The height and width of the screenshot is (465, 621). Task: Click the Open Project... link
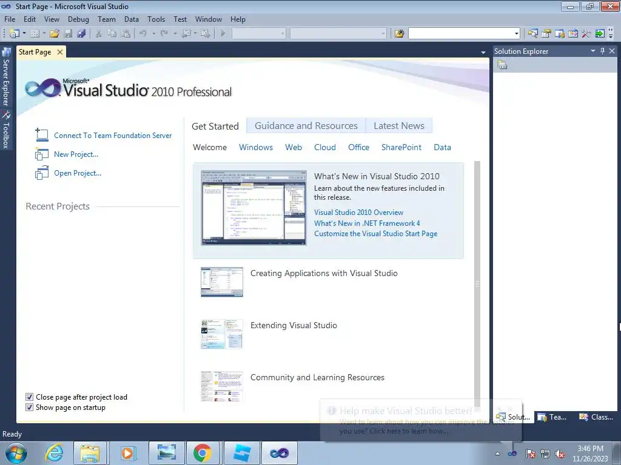78,173
